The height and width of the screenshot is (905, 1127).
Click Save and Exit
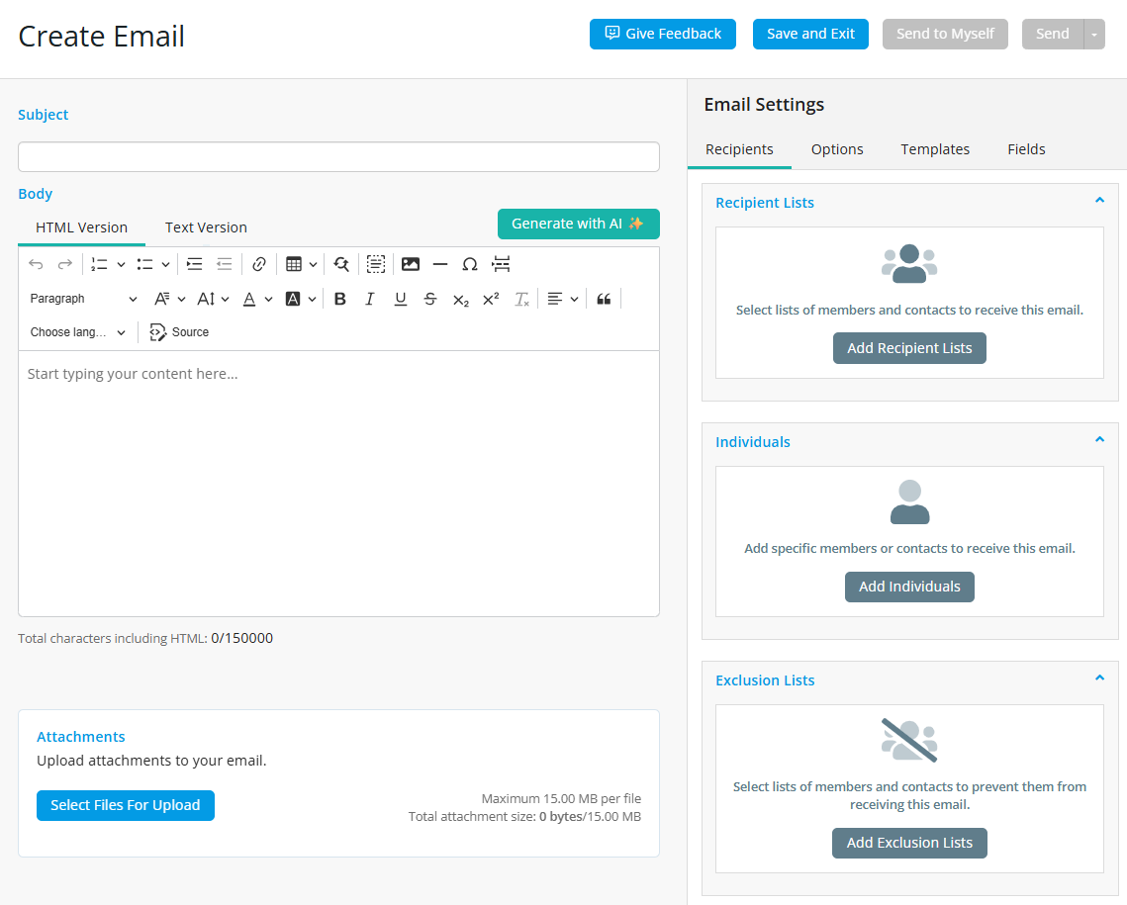click(810, 35)
